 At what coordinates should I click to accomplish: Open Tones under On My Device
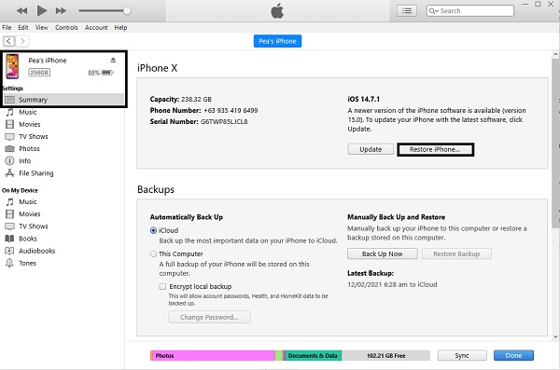[27, 263]
